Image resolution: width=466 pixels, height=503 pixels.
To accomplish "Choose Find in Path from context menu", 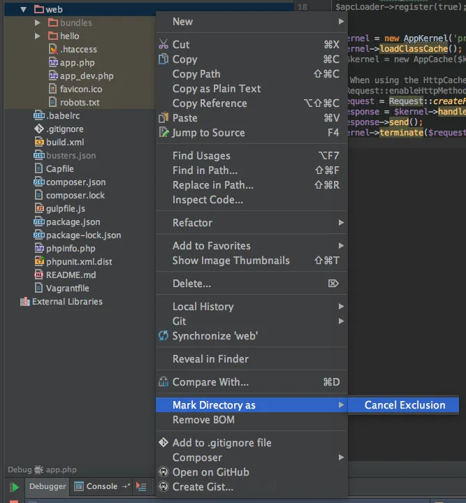I will (x=205, y=170).
